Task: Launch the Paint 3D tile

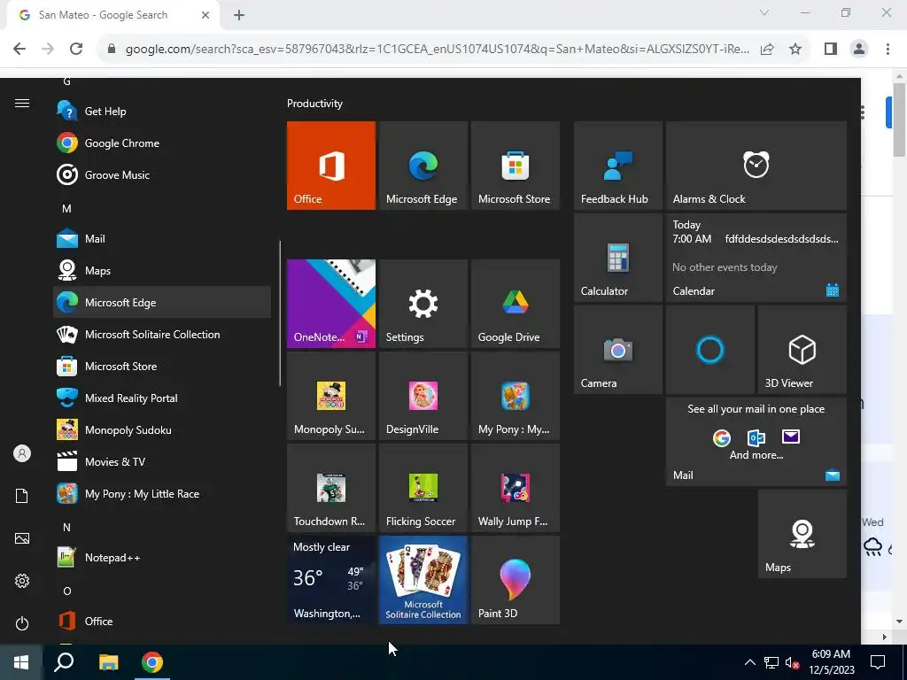Action: coord(516,580)
